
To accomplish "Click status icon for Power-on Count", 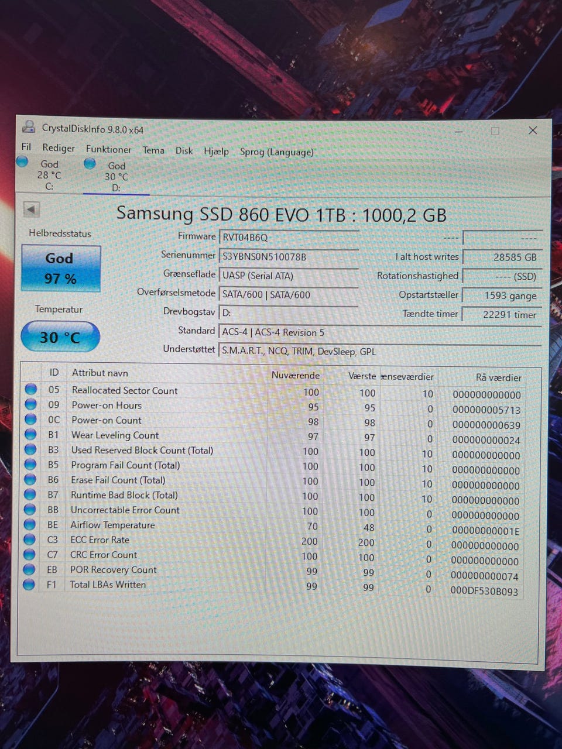I will point(31,420).
